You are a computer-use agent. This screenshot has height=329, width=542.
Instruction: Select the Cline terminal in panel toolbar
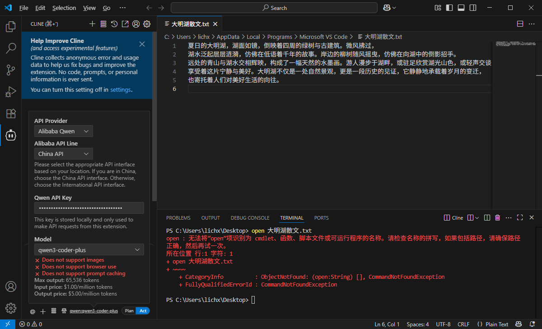[453, 218]
